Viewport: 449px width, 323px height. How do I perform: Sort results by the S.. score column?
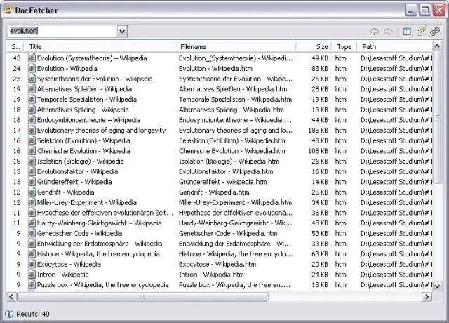[15, 47]
